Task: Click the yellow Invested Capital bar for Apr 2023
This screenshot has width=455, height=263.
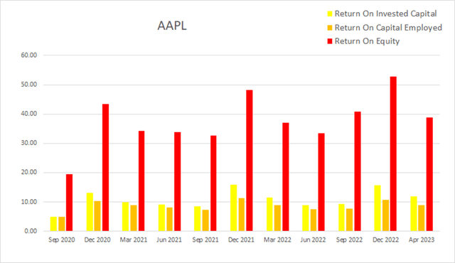Action: pyautogui.click(x=414, y=214)
